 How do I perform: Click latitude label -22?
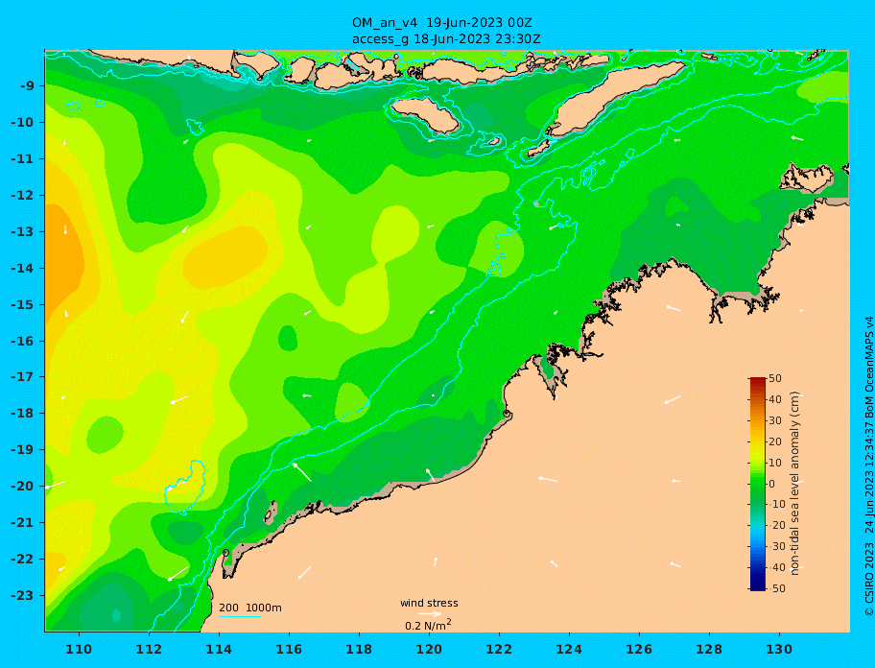pyautogui.click(x=23, y=560)
